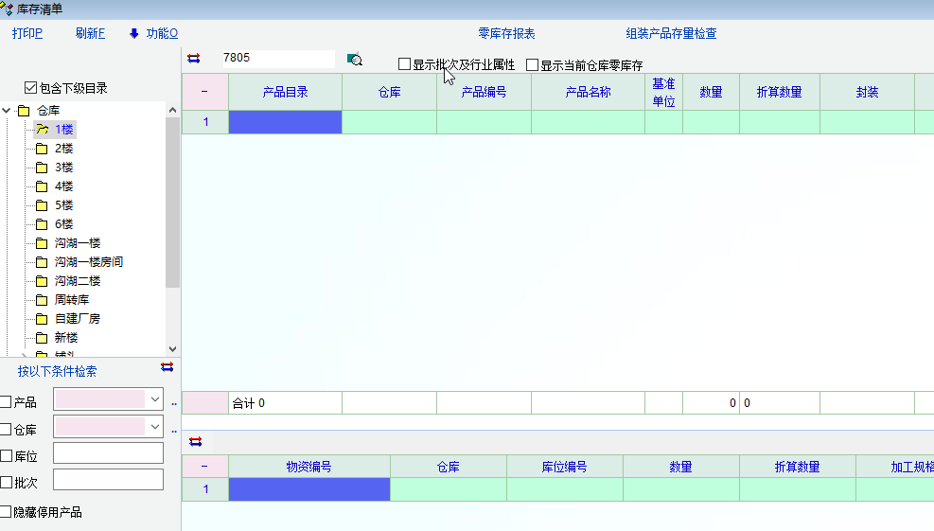Click the swap-arrows icon left of search box
This screenshot has height=531, width=934.
(194, 59)
